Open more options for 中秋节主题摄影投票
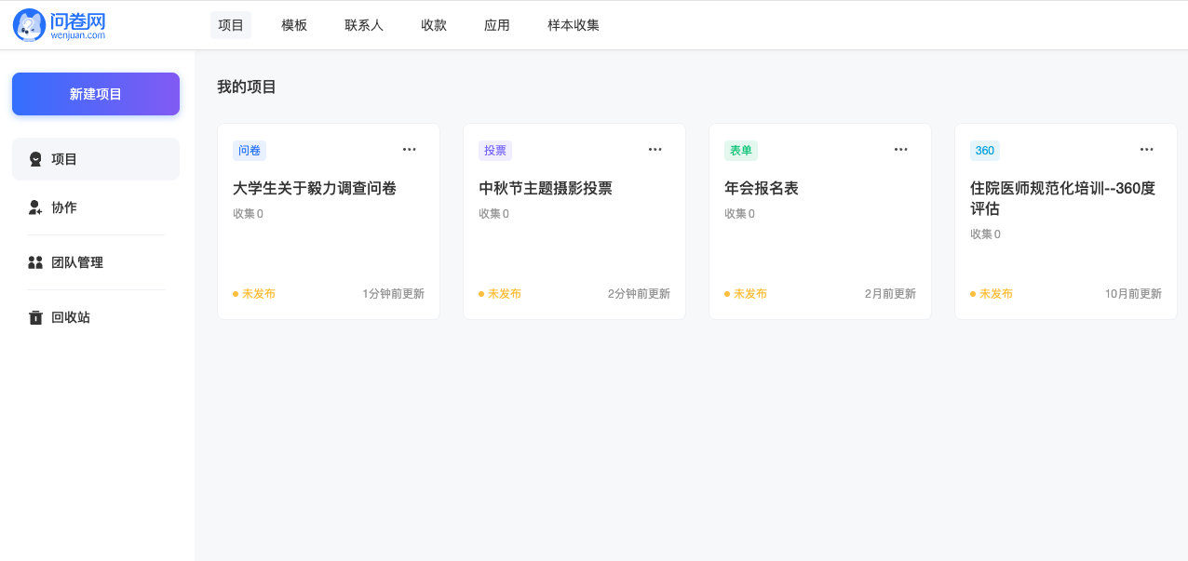 [x=655, y=149]
